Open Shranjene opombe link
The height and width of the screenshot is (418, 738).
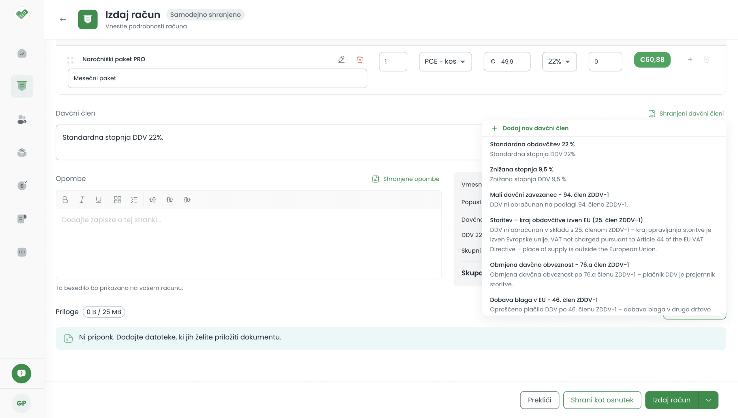[x=406, y=179]
